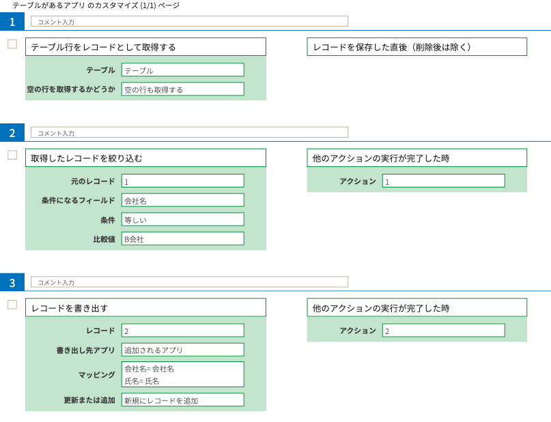Click the '条件になるフィールド' label

coord(79,200)
